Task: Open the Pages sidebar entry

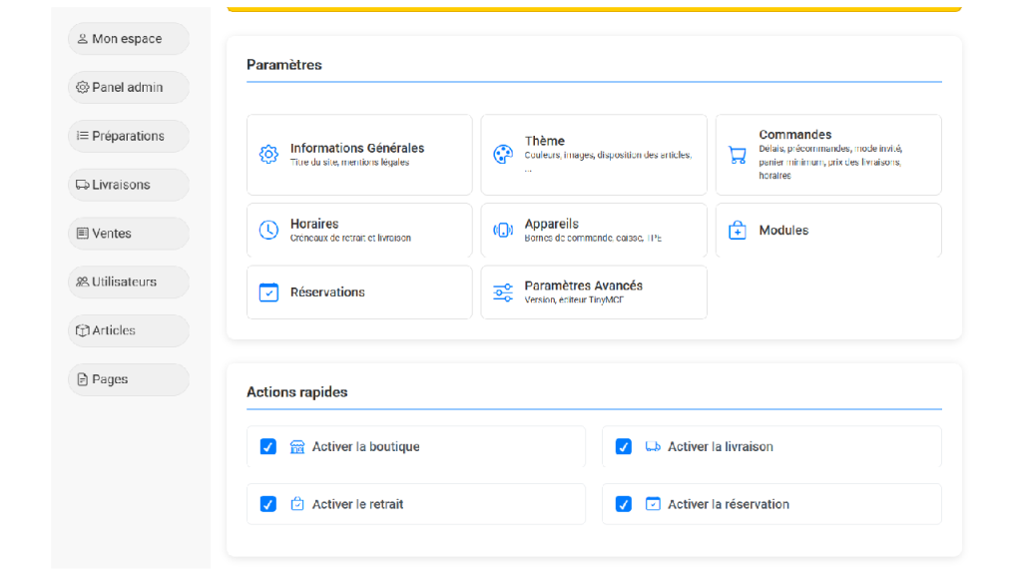Action: coord(128,379)
